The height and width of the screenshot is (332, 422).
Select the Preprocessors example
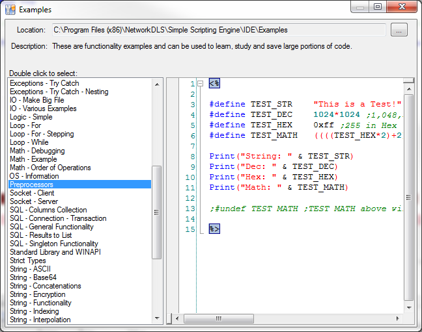tap(31, 185)
